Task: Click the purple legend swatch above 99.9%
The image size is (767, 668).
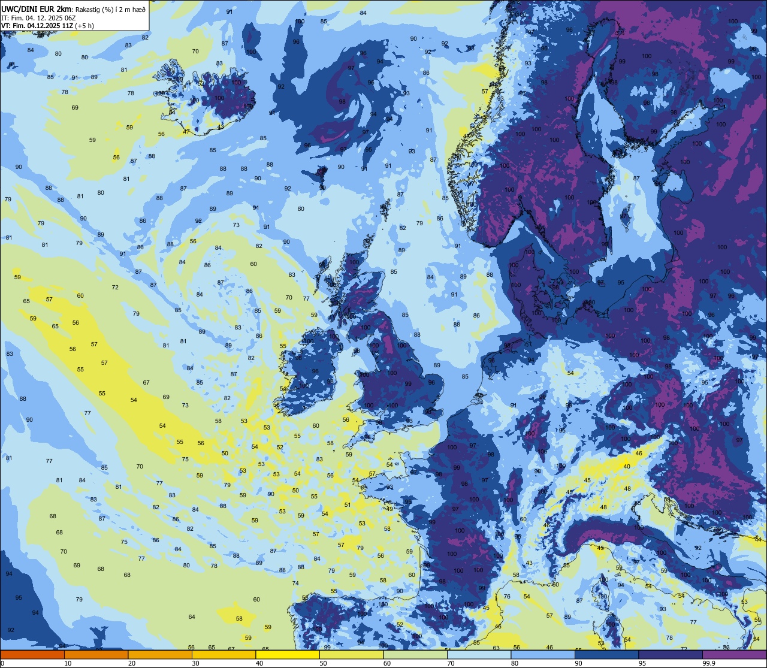Action: pos(734,654)
